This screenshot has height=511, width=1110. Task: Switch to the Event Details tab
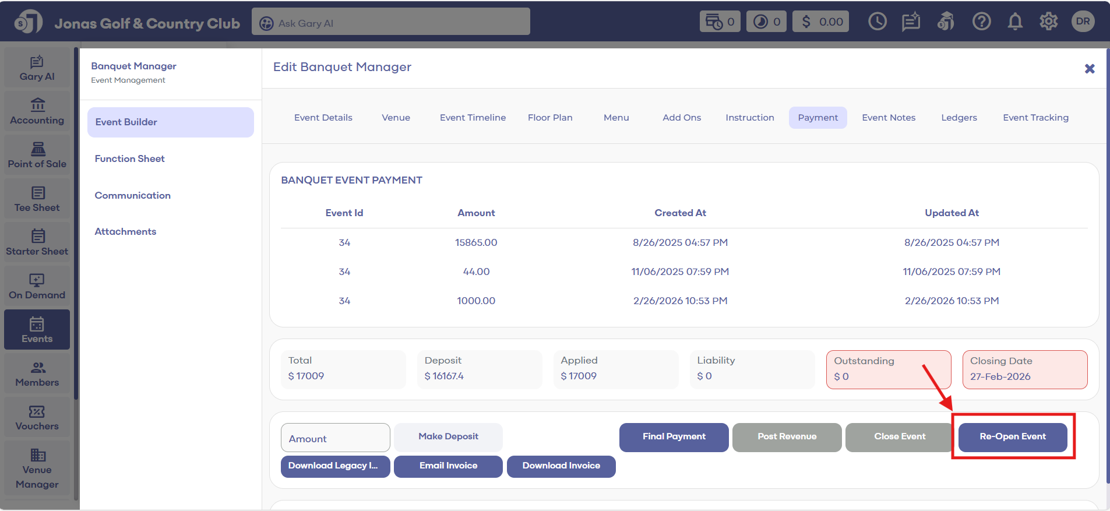[323, 118]
